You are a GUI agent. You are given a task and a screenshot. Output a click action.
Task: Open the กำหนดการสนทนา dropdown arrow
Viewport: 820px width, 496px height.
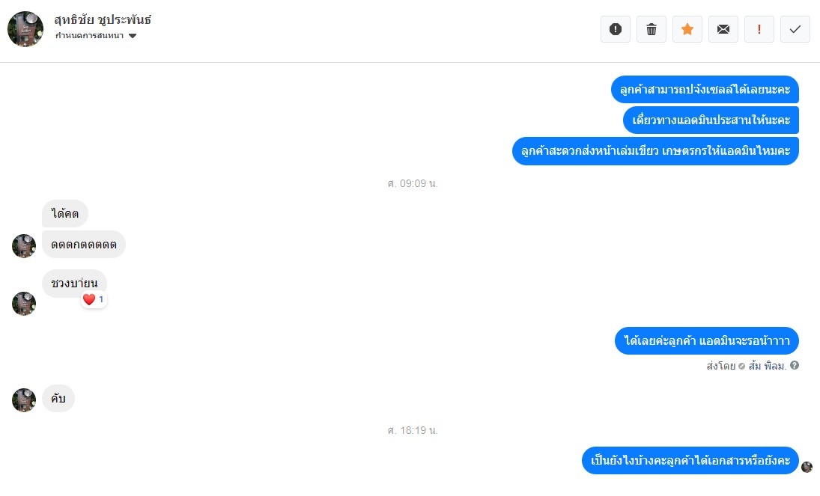(x=133, y=36)
